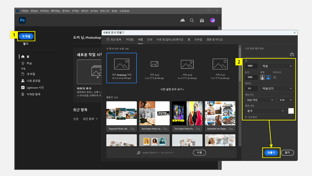Click the 이동 button next to Stock search

point(199,153)
